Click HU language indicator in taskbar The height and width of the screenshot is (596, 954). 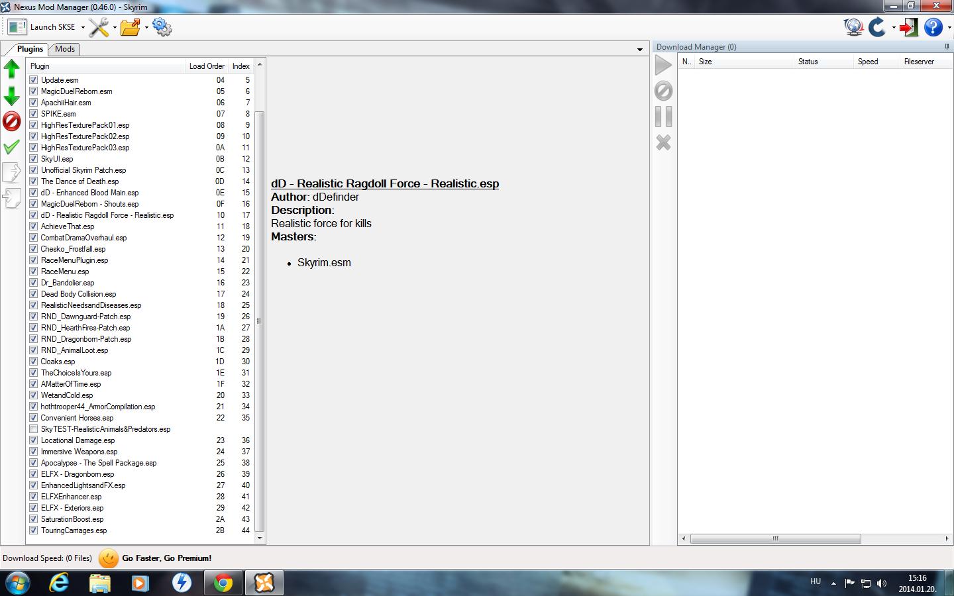pyautogui.click(x=816, y=581)
